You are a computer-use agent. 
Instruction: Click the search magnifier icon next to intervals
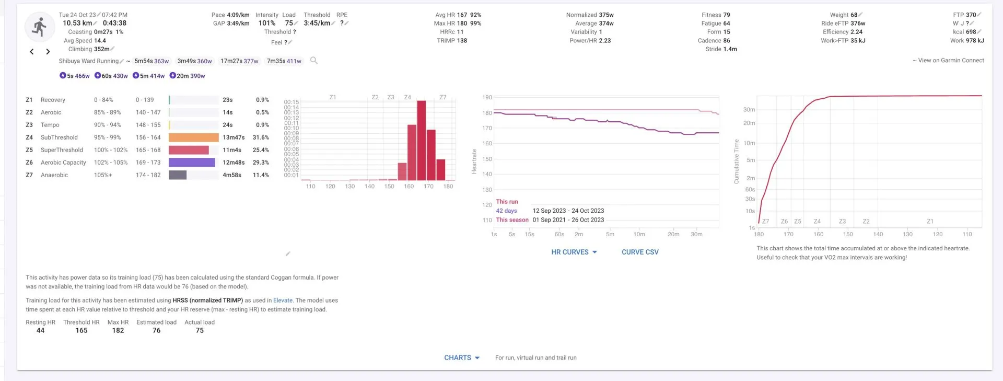[314, 61]
